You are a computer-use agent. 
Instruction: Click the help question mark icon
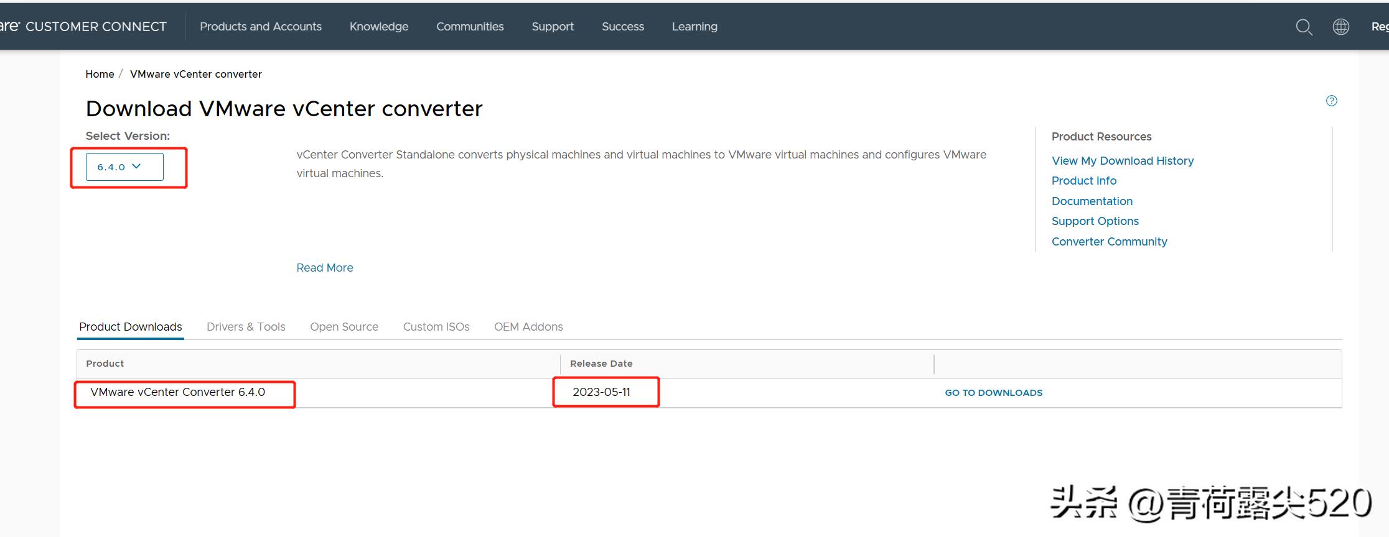click(x=1331, y=101)
